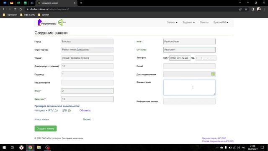The image size is (268, 151).
Task: Click the volume icon in the system tray
Action: click(238, 147)
